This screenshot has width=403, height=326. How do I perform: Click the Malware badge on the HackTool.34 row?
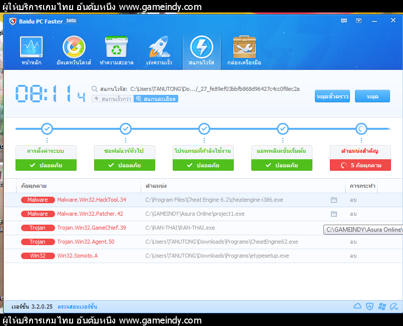tap(38, 200)
